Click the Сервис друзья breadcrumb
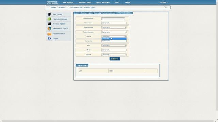 pyautogui.click(x=90, y=7)
